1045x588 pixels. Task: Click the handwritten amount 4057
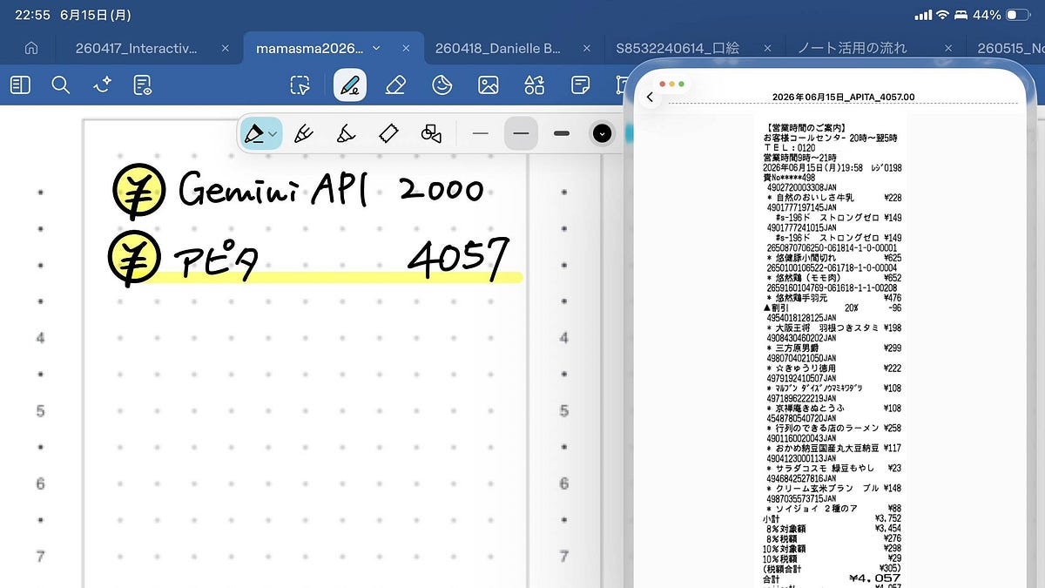tap(458, 258)
